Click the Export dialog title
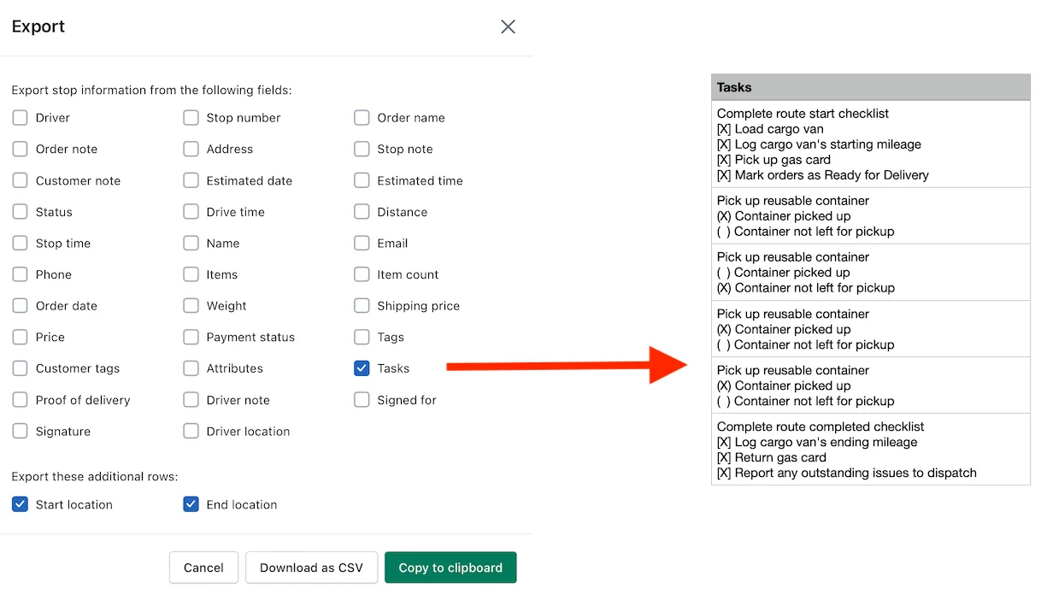Screen dimensions: 1041x594 38,26
